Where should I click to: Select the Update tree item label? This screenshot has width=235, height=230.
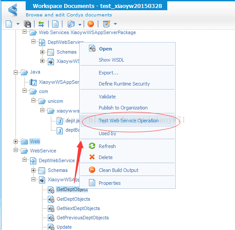(x=64, y=227)
